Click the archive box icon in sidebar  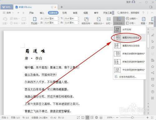tap(153, 79)
